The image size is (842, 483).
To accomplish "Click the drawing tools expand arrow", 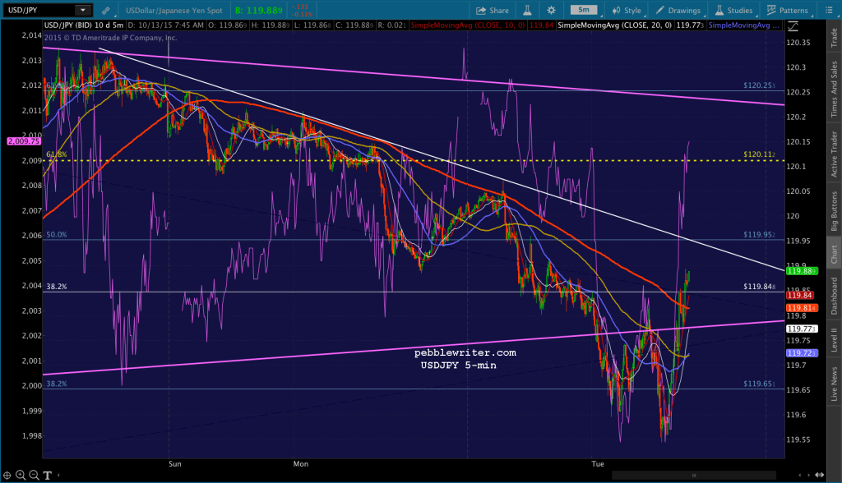I will (x=58, y=475).
